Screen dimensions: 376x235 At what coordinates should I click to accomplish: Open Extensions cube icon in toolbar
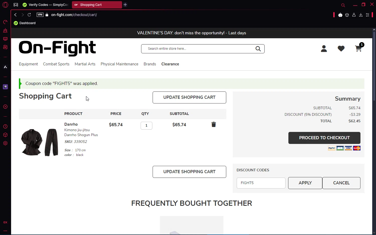pos(347,15)
